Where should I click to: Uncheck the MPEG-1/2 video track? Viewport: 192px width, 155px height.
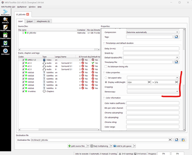[x=23, y=60]
